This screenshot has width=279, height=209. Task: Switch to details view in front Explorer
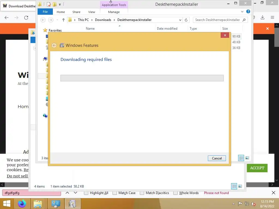point(241,158)
